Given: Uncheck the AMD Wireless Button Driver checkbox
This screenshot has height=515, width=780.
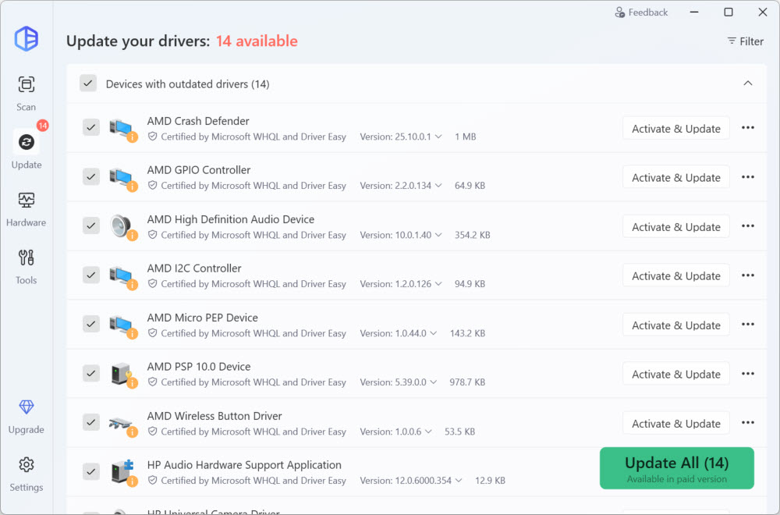Looking at the screenshot, I should pos(91,422).
